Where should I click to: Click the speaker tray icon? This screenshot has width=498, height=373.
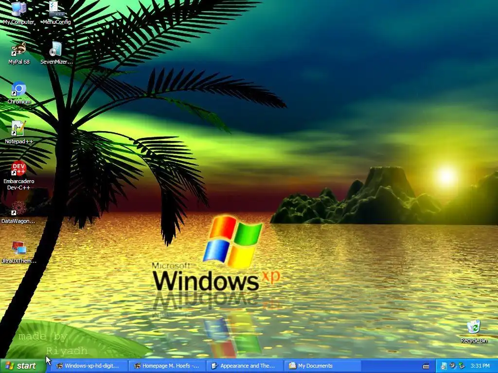click(x=453, y=366)
